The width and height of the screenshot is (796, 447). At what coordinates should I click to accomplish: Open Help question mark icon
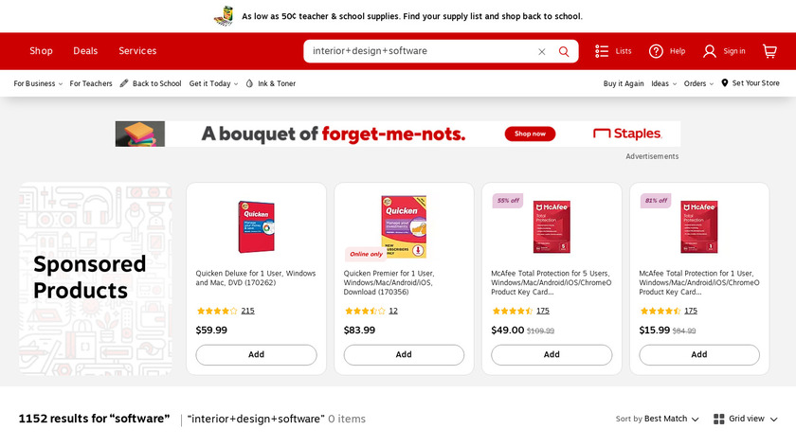656,51
